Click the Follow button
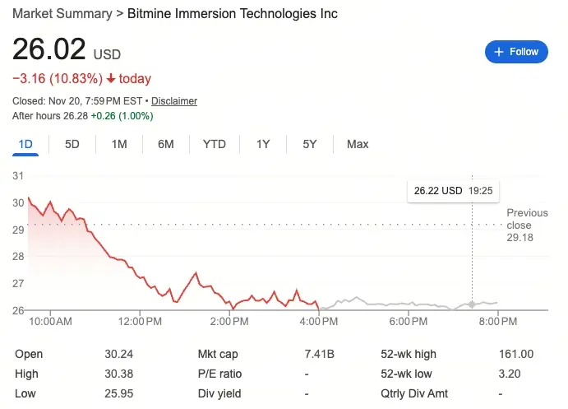This screenshot has width=568, height=409. coord(516,52)
